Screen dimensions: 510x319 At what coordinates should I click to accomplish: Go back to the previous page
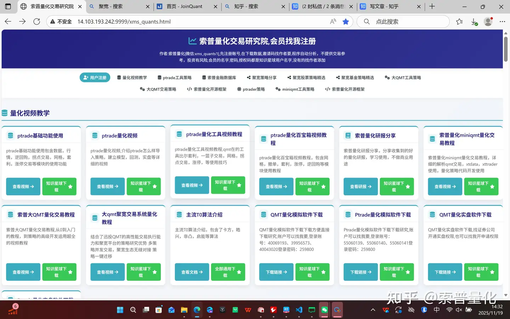tap(8, 22)
